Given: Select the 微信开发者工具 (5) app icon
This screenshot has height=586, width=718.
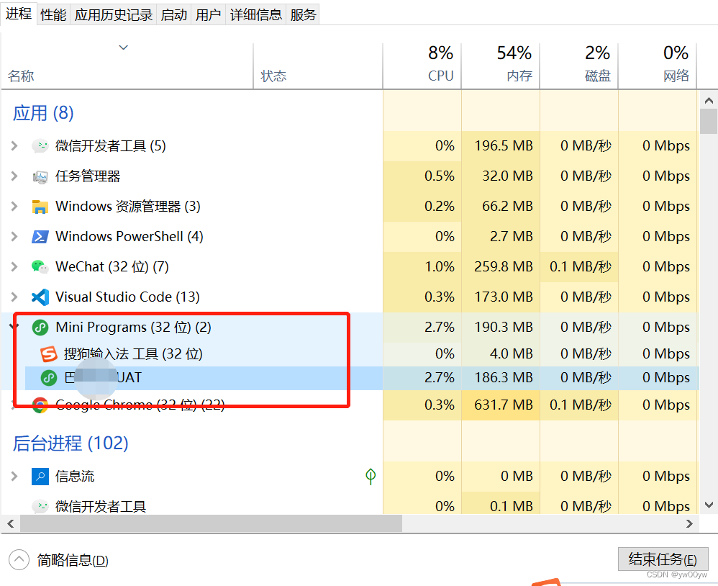Looking at the screenshot, I should coord(40,145).
